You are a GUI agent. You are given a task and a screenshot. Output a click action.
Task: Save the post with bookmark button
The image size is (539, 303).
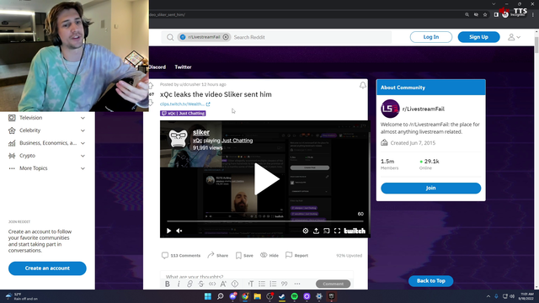pos(244,255)
